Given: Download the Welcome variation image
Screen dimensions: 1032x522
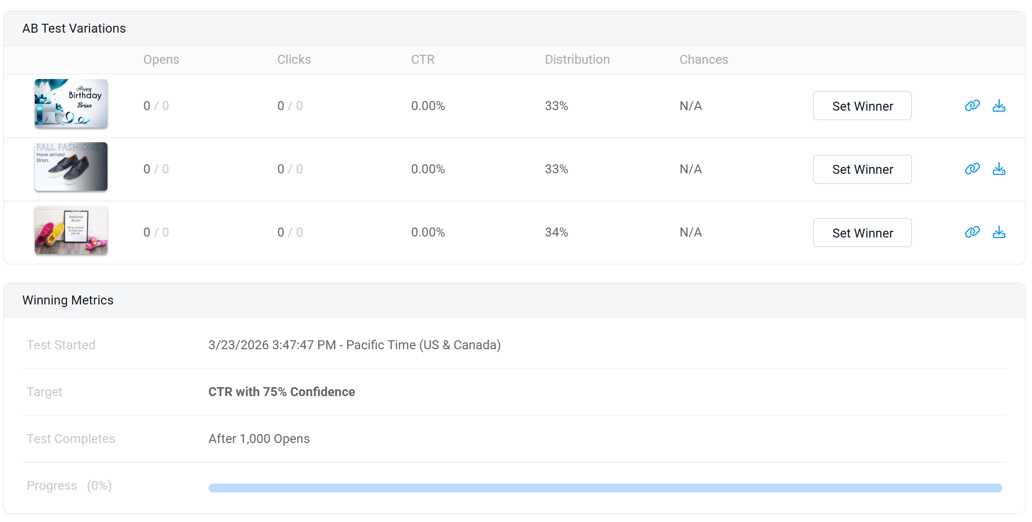Looking at the screenshot, I should click(x=999, y=232).
